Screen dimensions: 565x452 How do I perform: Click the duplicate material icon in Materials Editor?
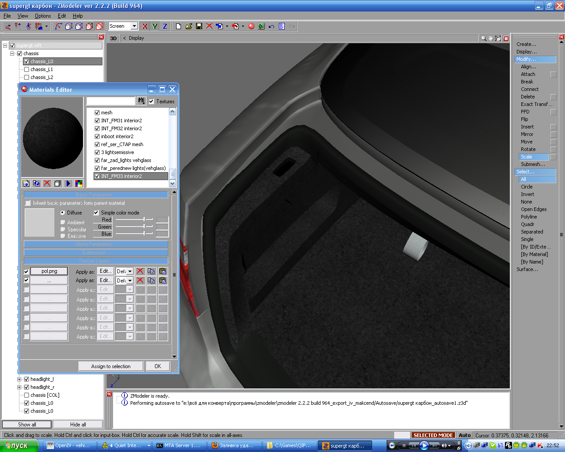[x=37, y=183]
